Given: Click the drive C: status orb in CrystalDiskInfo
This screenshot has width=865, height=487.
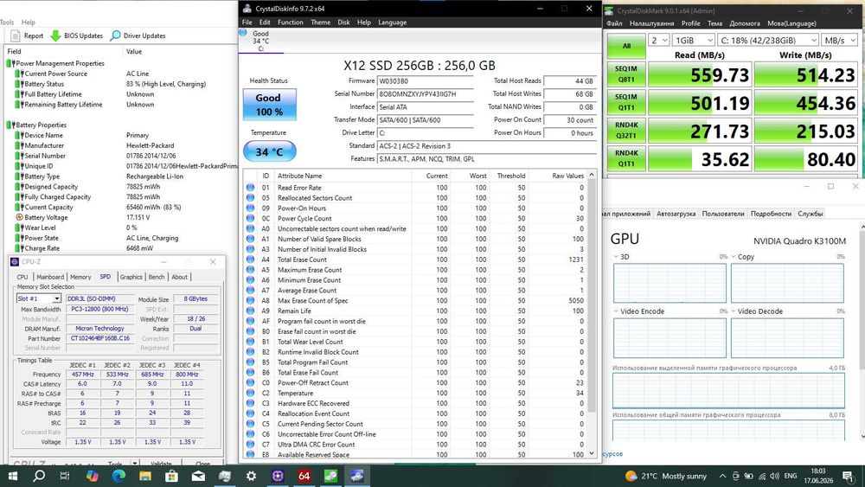Looking at the screenshot, I should coord(243,33).
